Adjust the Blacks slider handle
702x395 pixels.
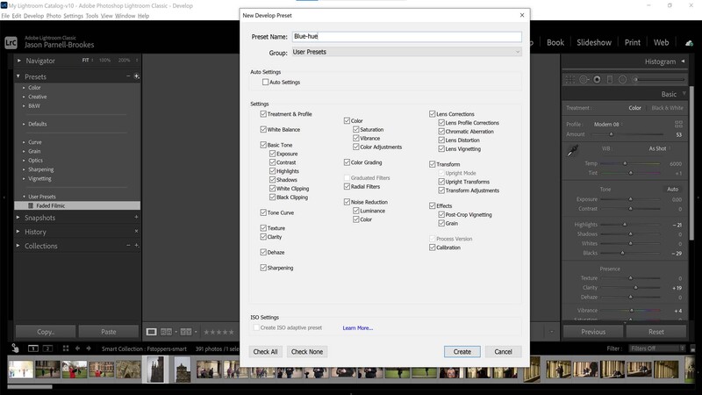coord(622,253)
